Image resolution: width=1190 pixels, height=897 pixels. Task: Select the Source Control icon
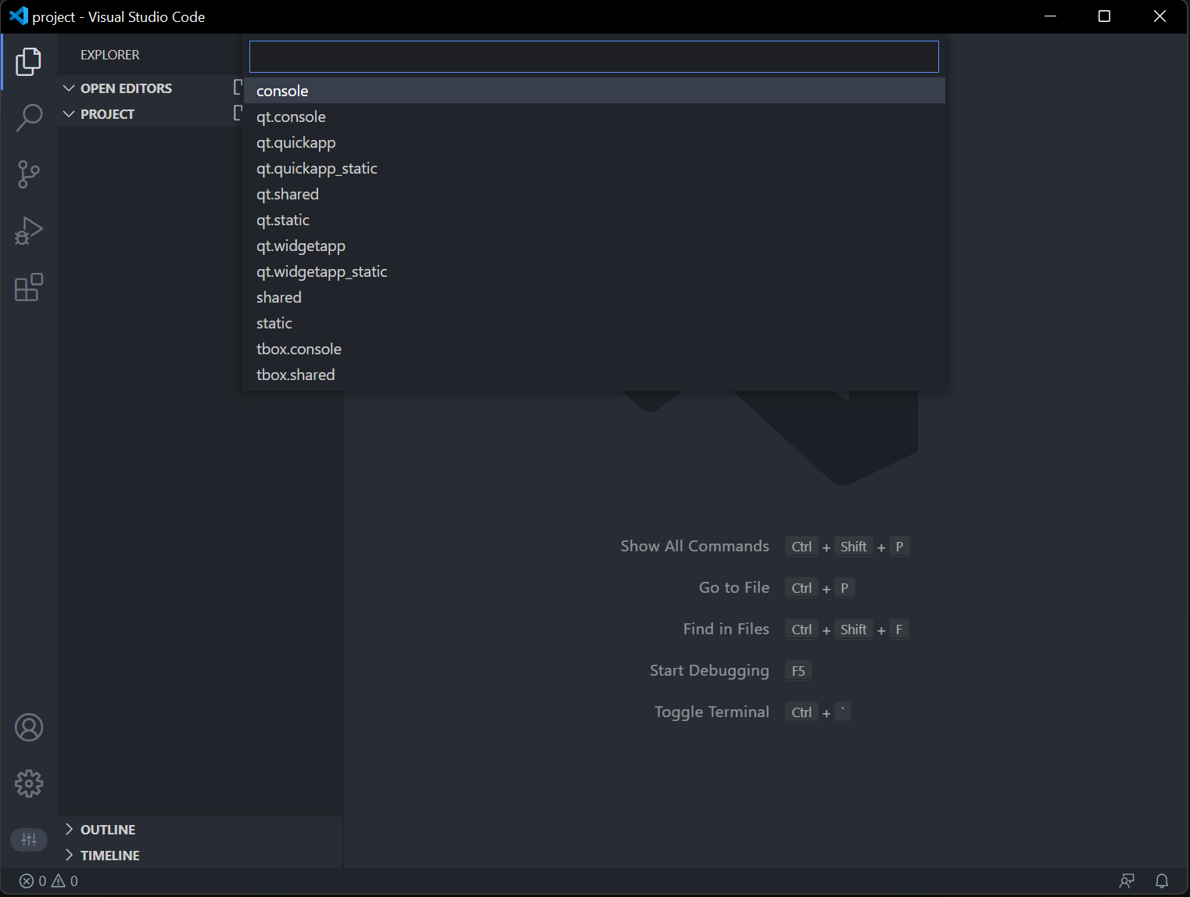tap(29, 174)
